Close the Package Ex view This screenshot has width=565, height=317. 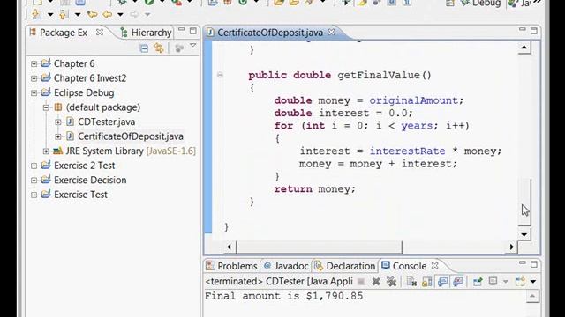pos(100,33)
